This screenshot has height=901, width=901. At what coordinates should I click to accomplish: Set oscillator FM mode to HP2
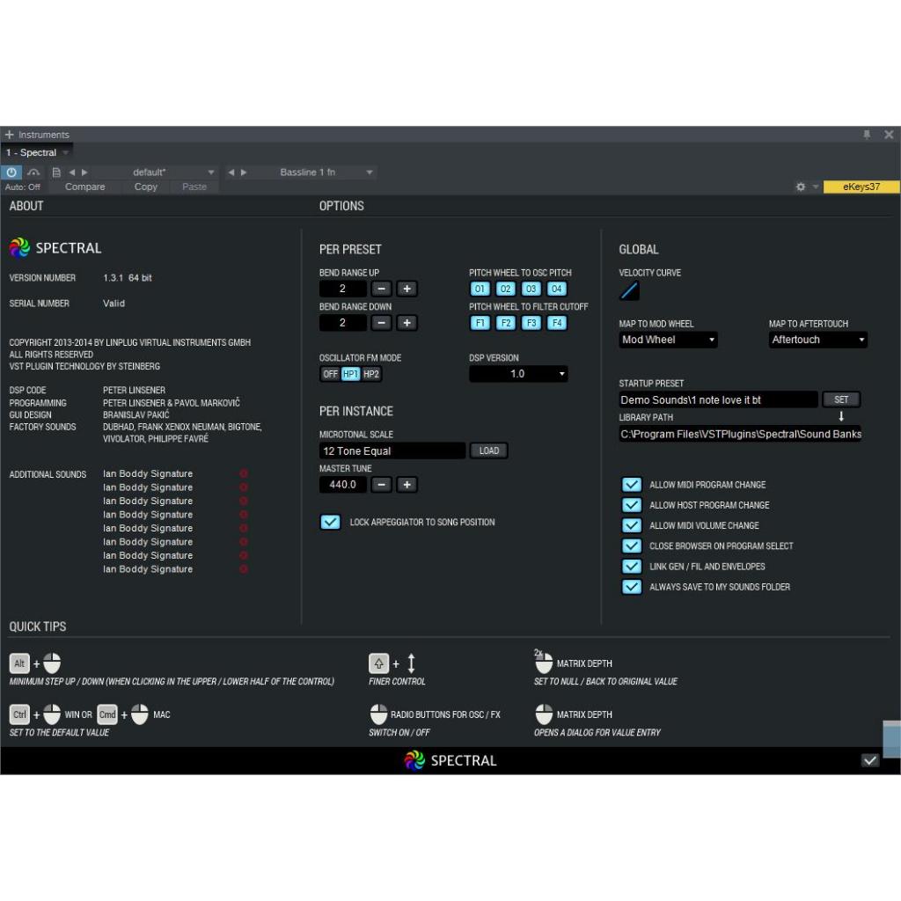click(x=371, y=373)
